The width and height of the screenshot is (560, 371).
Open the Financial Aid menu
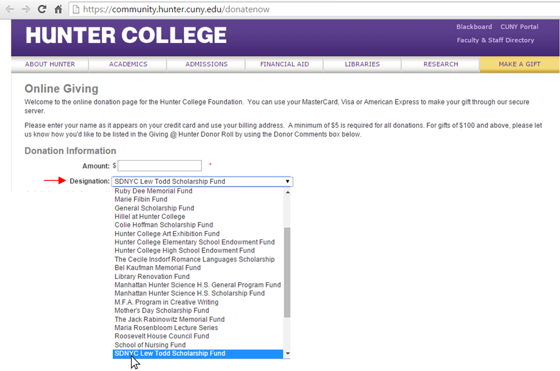click(284, 64)
